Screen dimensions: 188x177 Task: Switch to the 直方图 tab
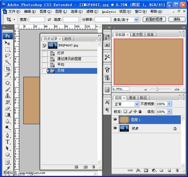coord(137,35)
